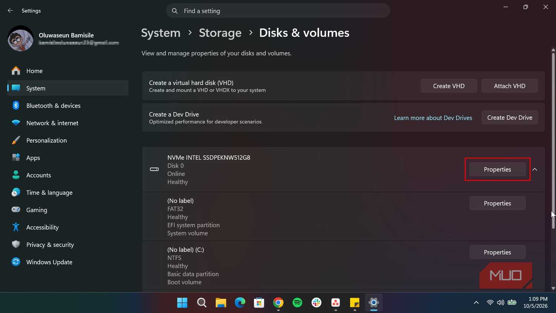The width and height of the screenshot is (556, 313).
Task: Go to Storage in the breadcrumb
Action: pyautogui.click(x=220, y=33)
